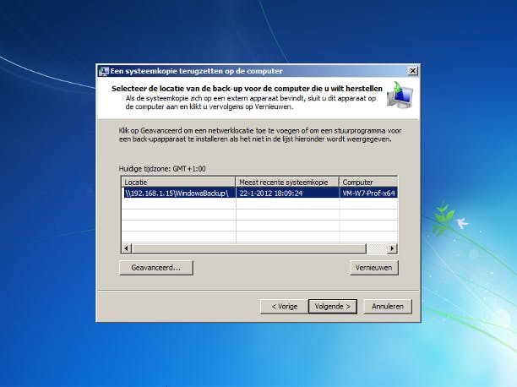
Task: Select the \\192.168.1.15\WindowsBackup\ location row
Action: pyautogui.click(x=259, y=193)
